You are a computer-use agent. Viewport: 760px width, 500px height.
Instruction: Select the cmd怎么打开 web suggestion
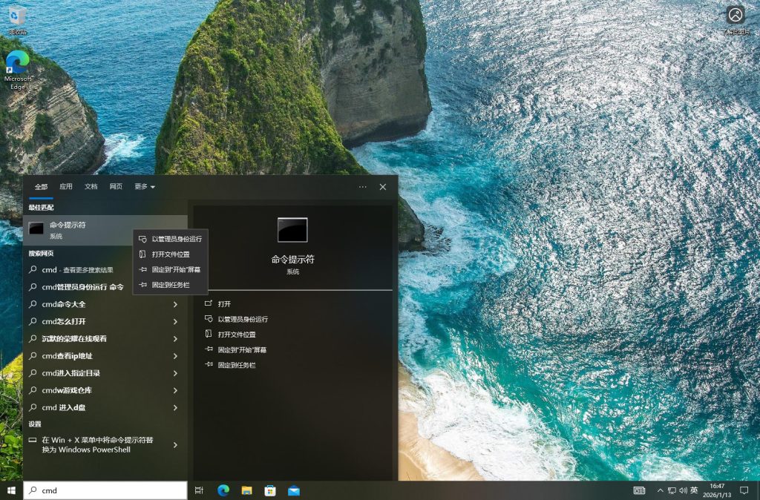click(64, 321)
